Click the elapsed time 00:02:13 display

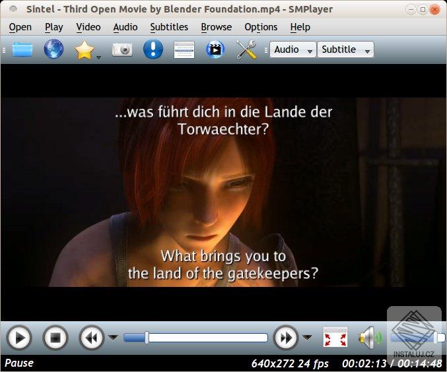364,363
